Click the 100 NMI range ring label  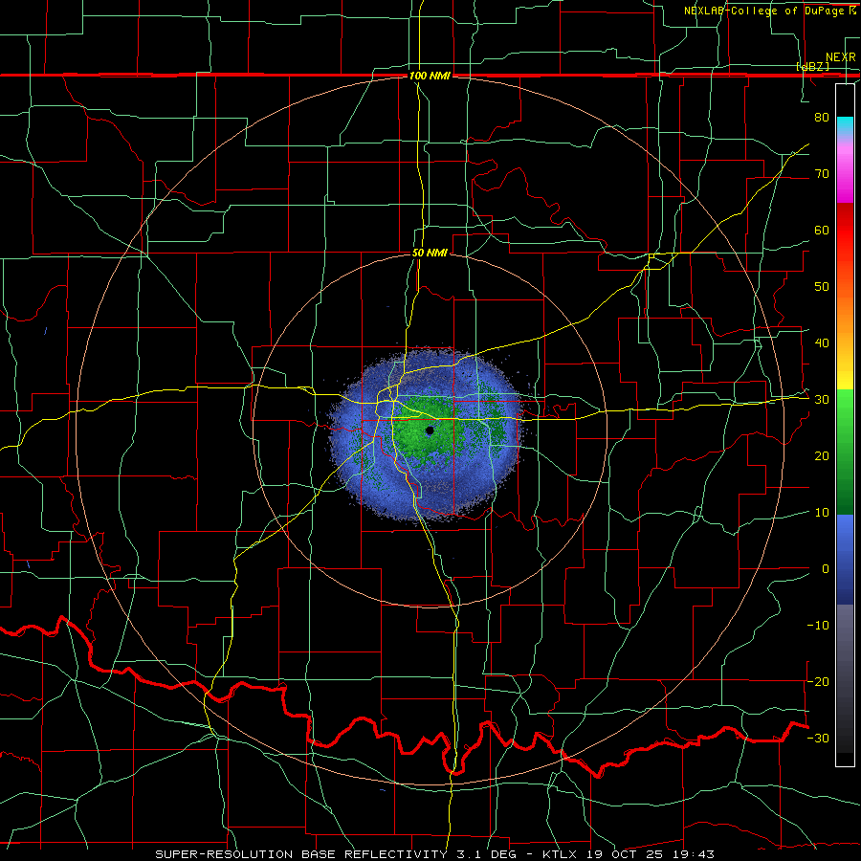[430, 76]
